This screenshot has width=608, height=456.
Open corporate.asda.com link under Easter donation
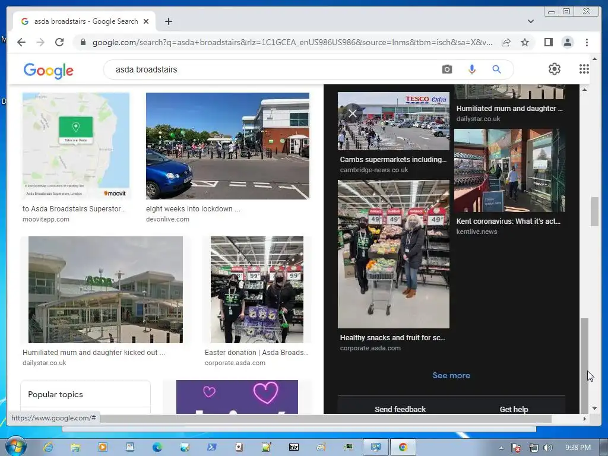tap(235, 363)
